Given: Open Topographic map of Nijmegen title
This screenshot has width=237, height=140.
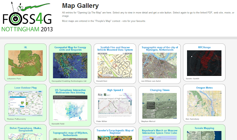Looking at the screenshot, I should pyautogui.click(x=160, y=49).
